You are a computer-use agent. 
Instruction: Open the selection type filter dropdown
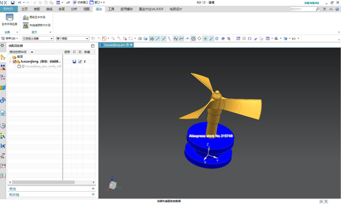(38, 39)
